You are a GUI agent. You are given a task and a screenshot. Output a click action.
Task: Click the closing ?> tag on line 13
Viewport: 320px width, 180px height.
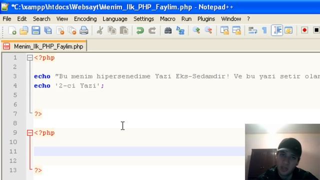pos(38,170)
